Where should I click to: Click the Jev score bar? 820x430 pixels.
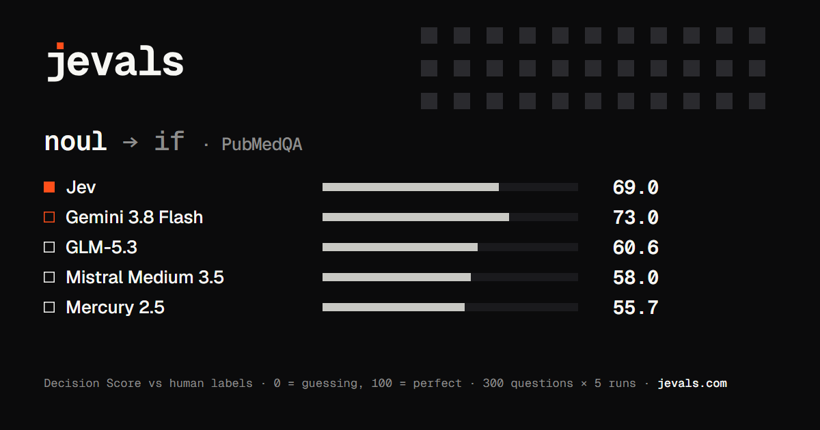(x=450, y=187)
